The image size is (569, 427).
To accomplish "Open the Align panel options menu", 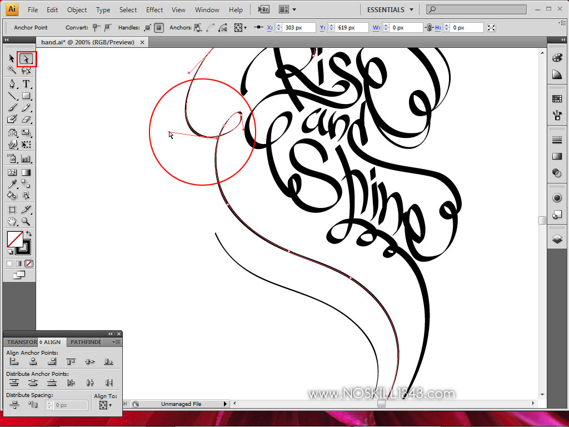I will [116, 342].
